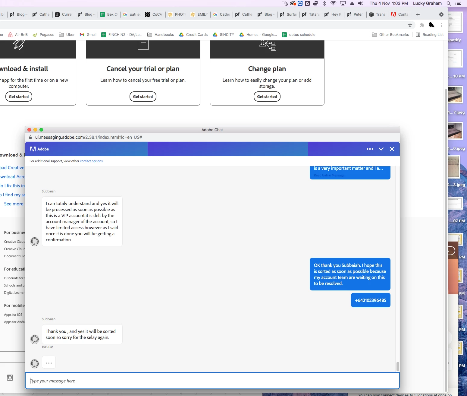The width and height of the screenshot is (467, 396).
Task: Open the Homes - Google... bookmark
Action: pyautogui.click(x=258, y=35)
